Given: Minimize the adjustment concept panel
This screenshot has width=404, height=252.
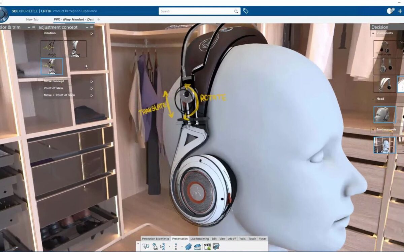Looking at the screenshot, I should tap(87, 27).
